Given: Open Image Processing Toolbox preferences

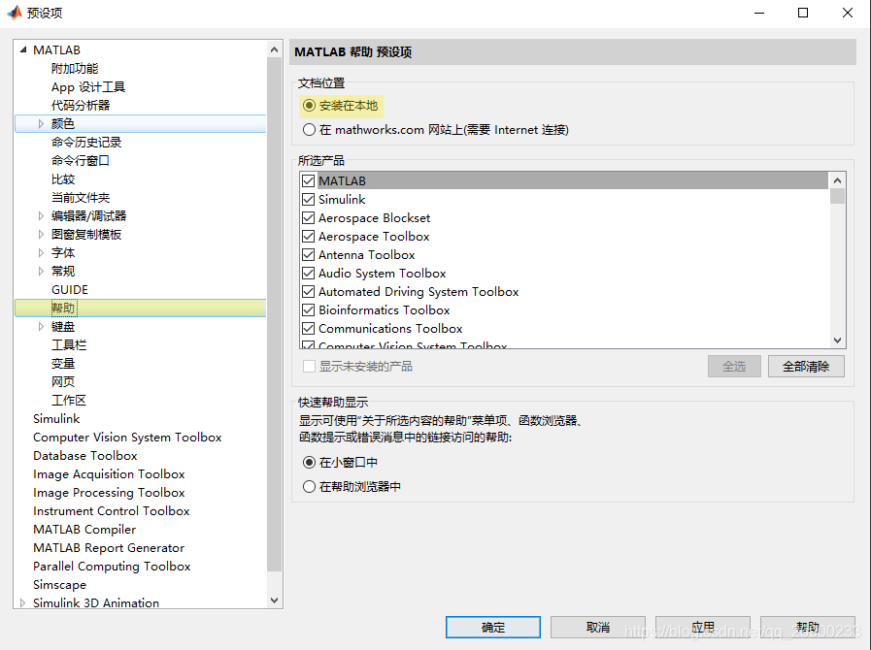Looking at the screenshot, I should (x=109, y=492).
